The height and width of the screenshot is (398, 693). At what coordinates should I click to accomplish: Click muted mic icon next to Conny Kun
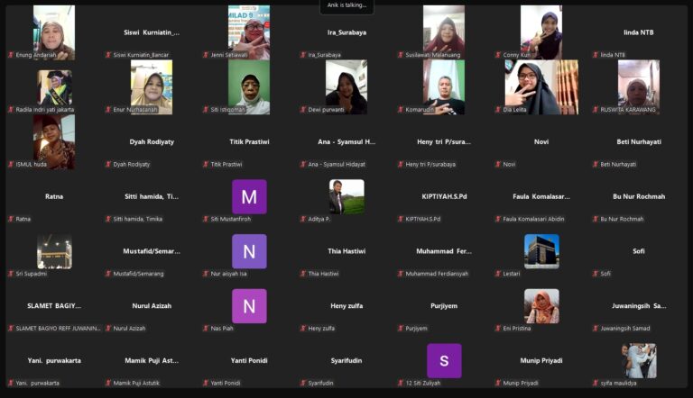(498, 55)
